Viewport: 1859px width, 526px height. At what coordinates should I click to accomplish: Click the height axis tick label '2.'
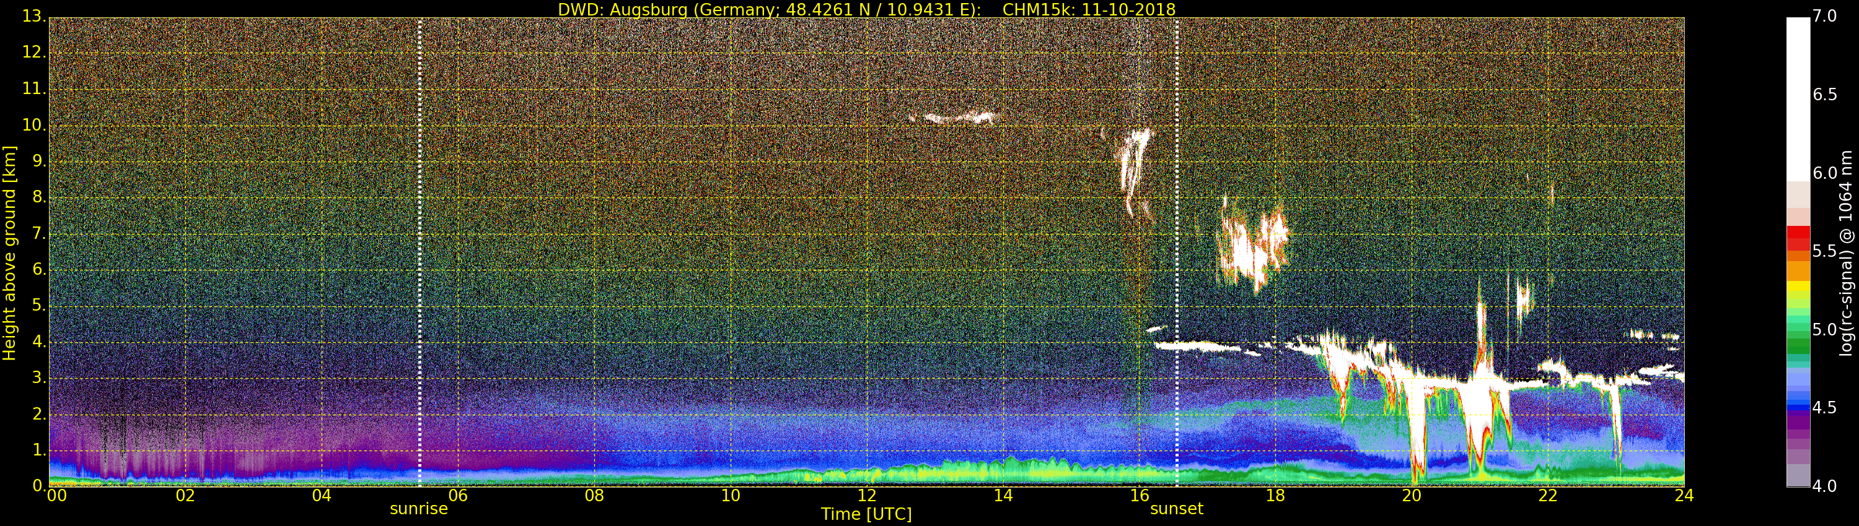point(39,415)
